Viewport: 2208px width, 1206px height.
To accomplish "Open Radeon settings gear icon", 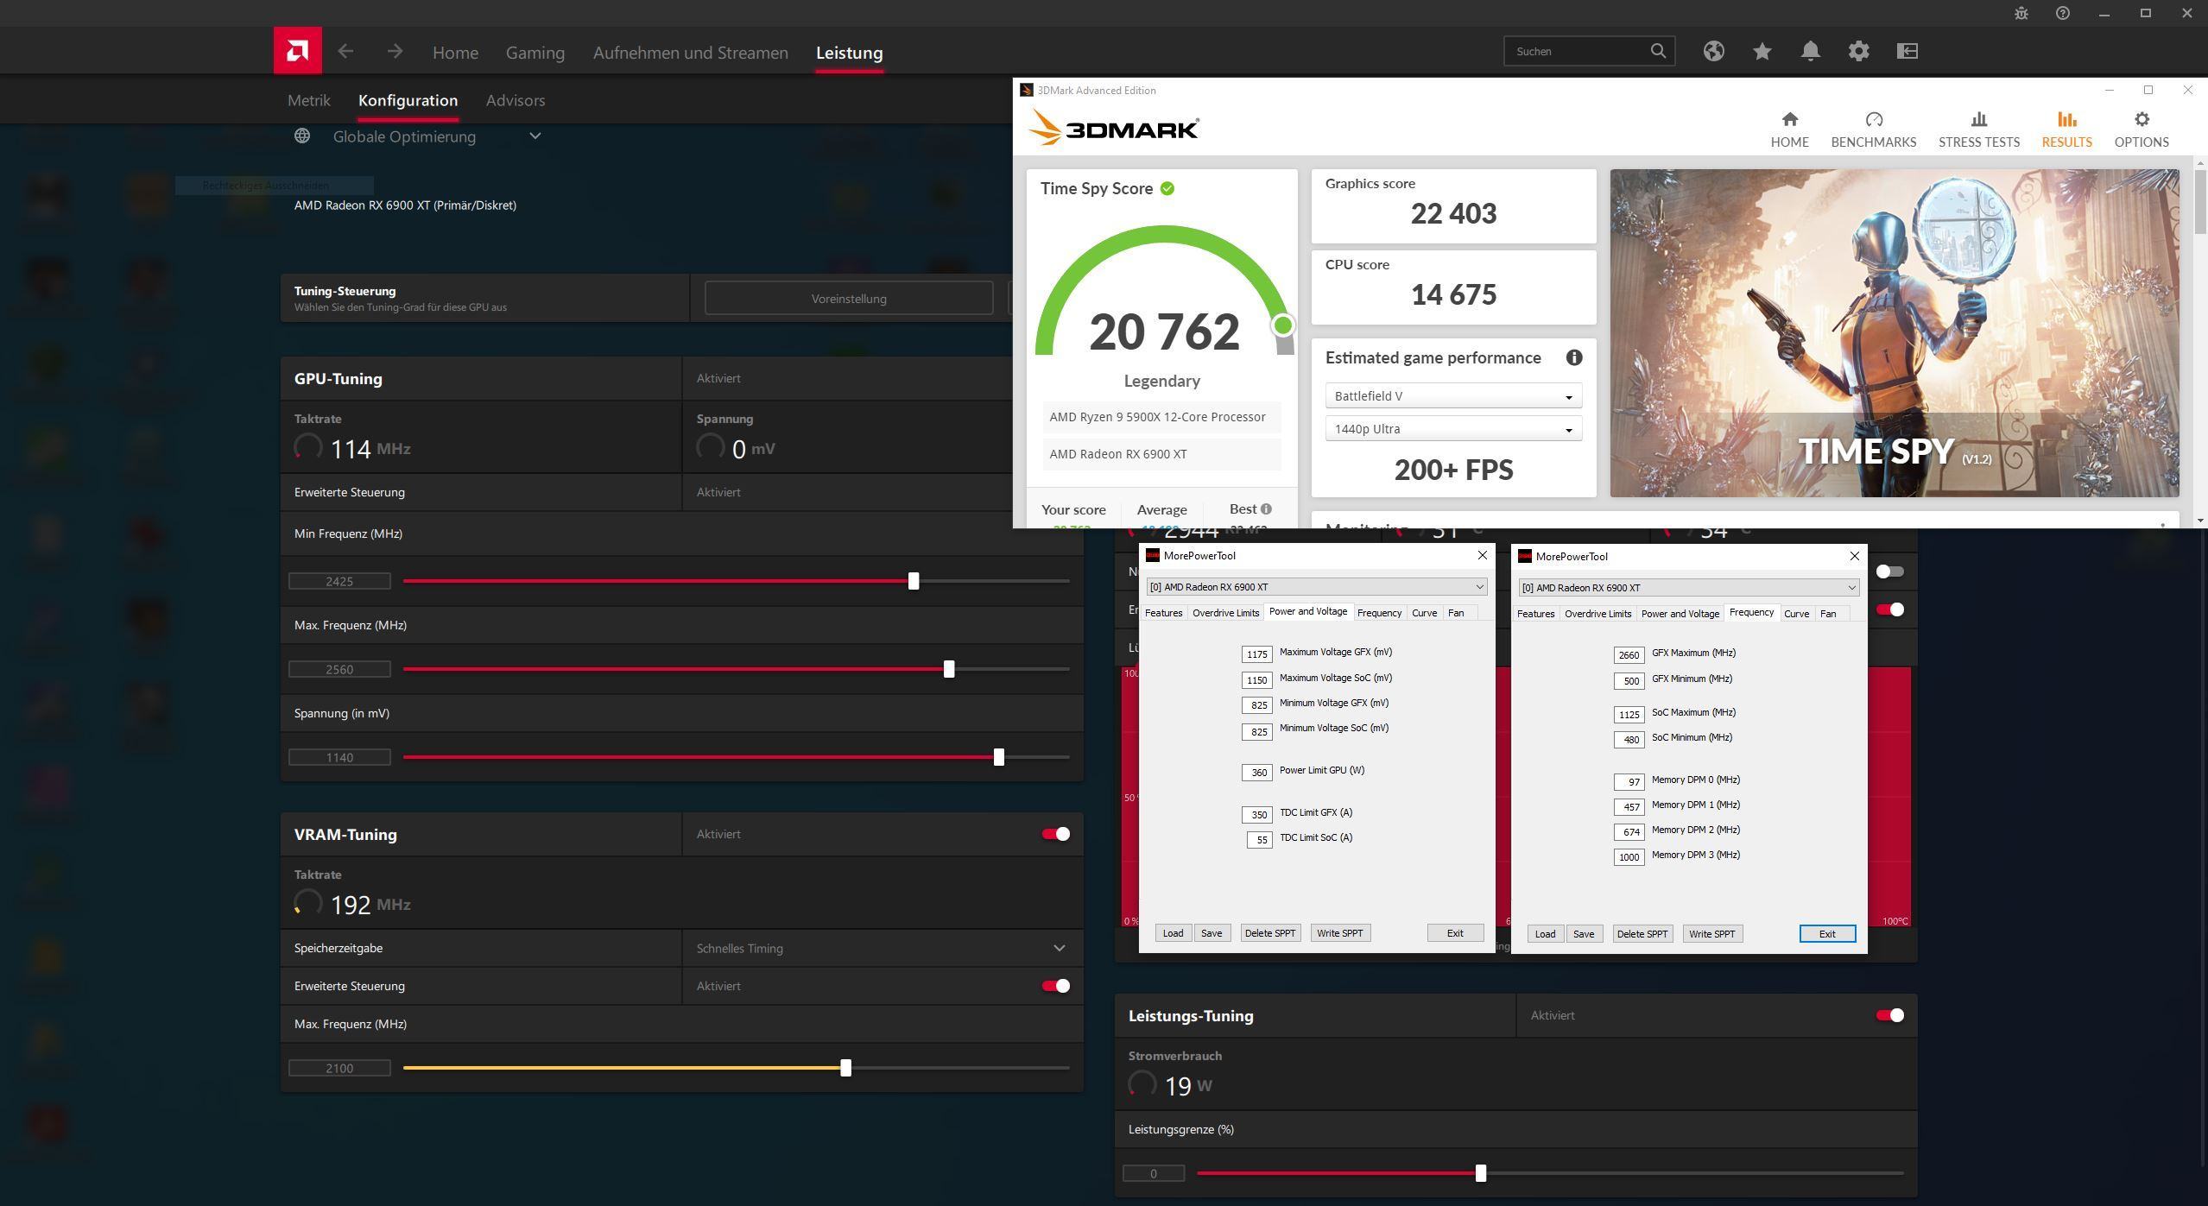I will [x=1859, y=51].
